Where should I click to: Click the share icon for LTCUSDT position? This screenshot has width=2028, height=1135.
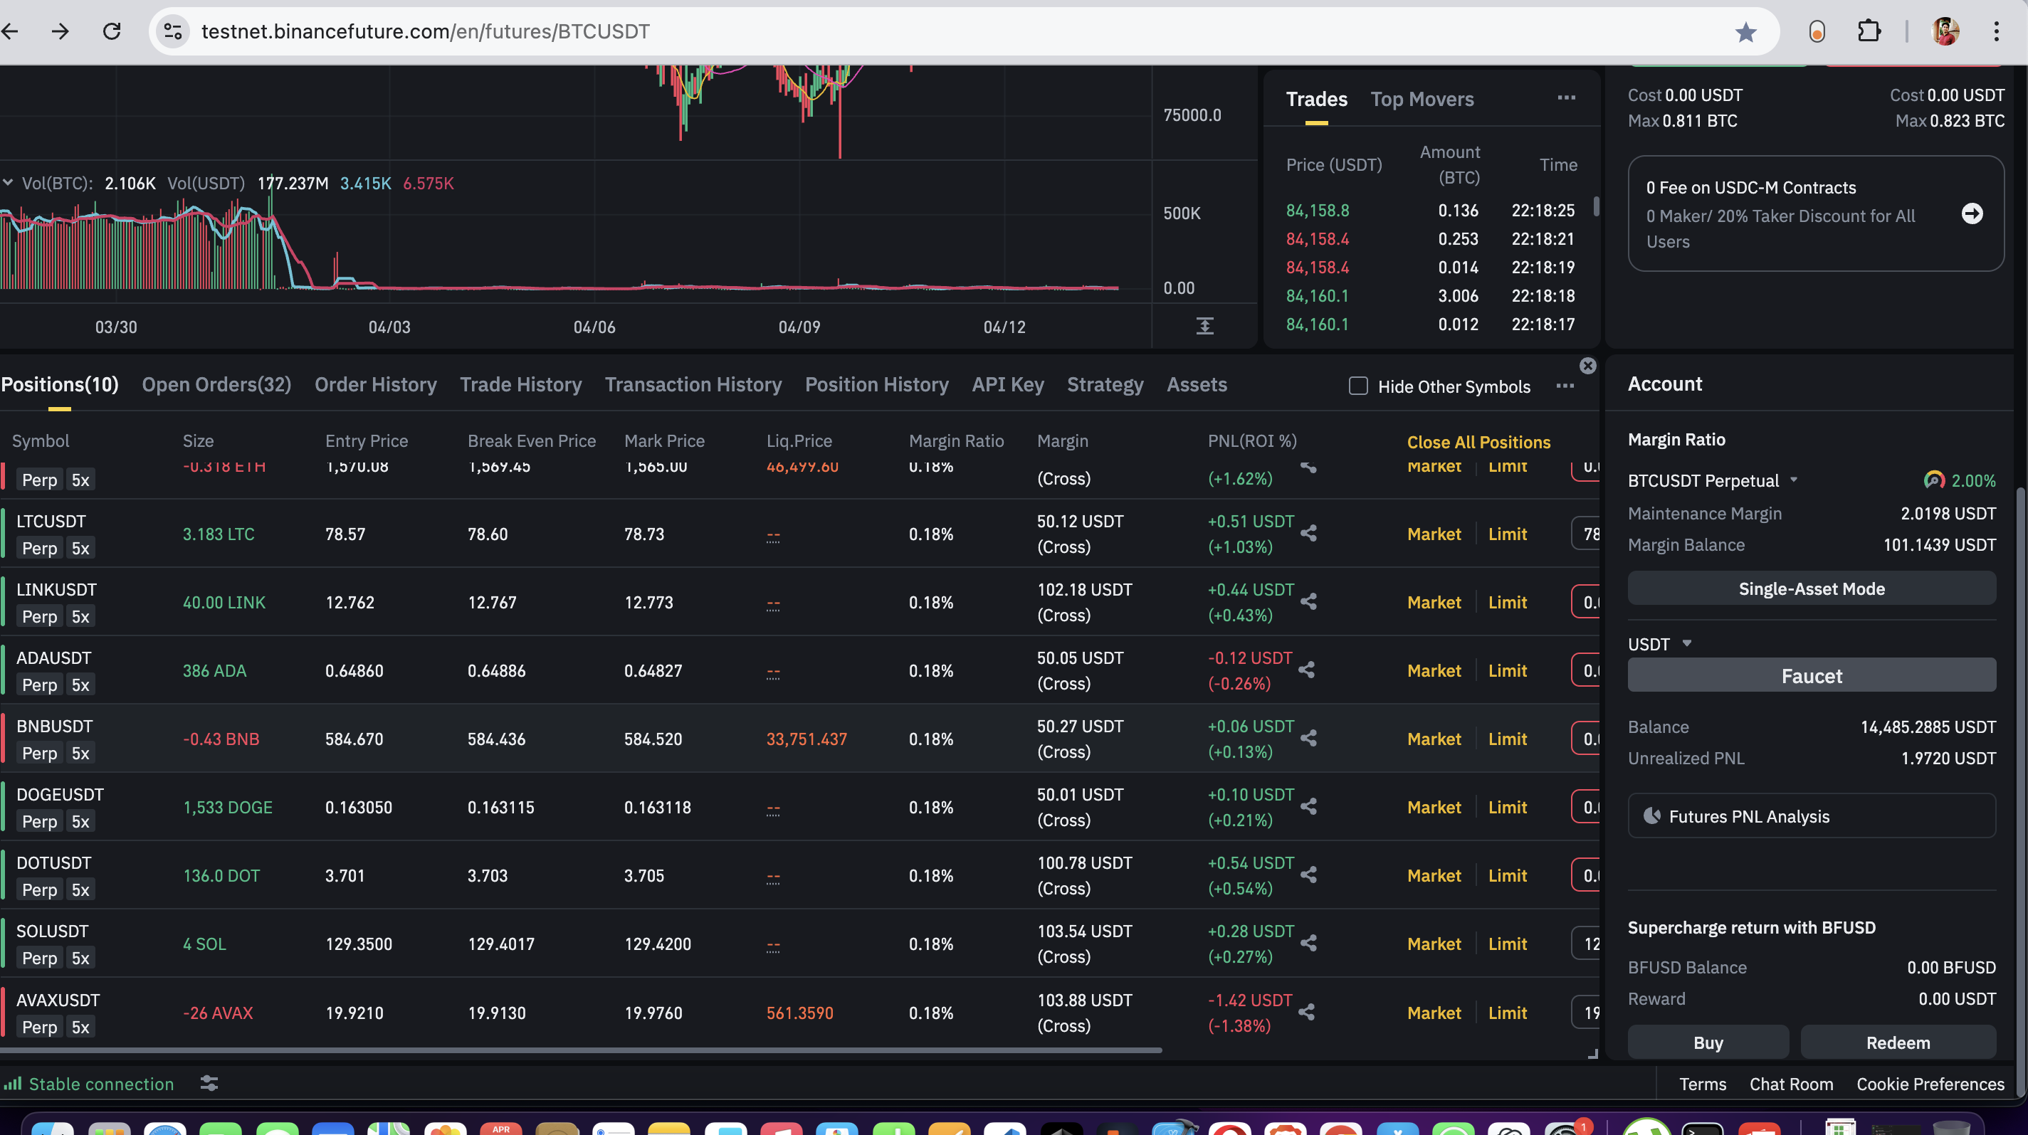point(1308,534)
